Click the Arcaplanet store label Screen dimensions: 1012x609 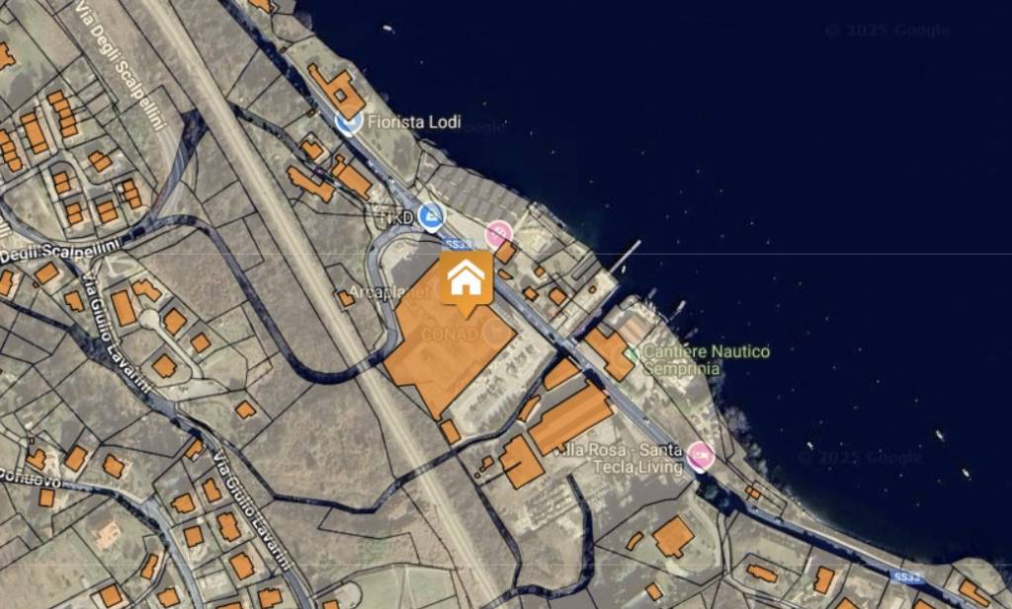(x=388, y=292)
